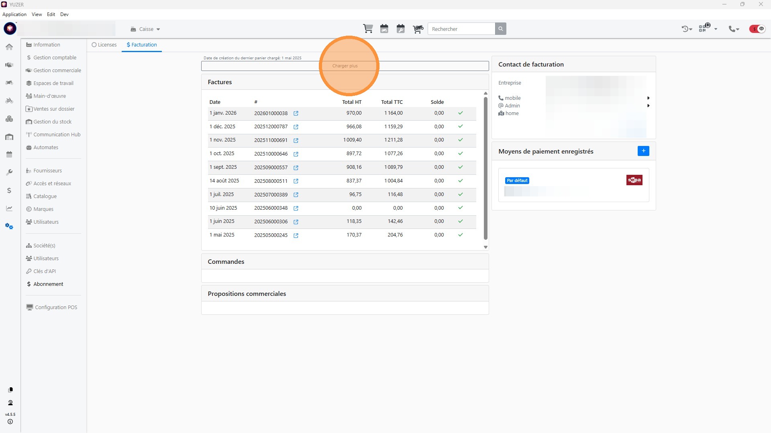
Task: Open the shopping cart icon
Action: [x=368, y=29]
